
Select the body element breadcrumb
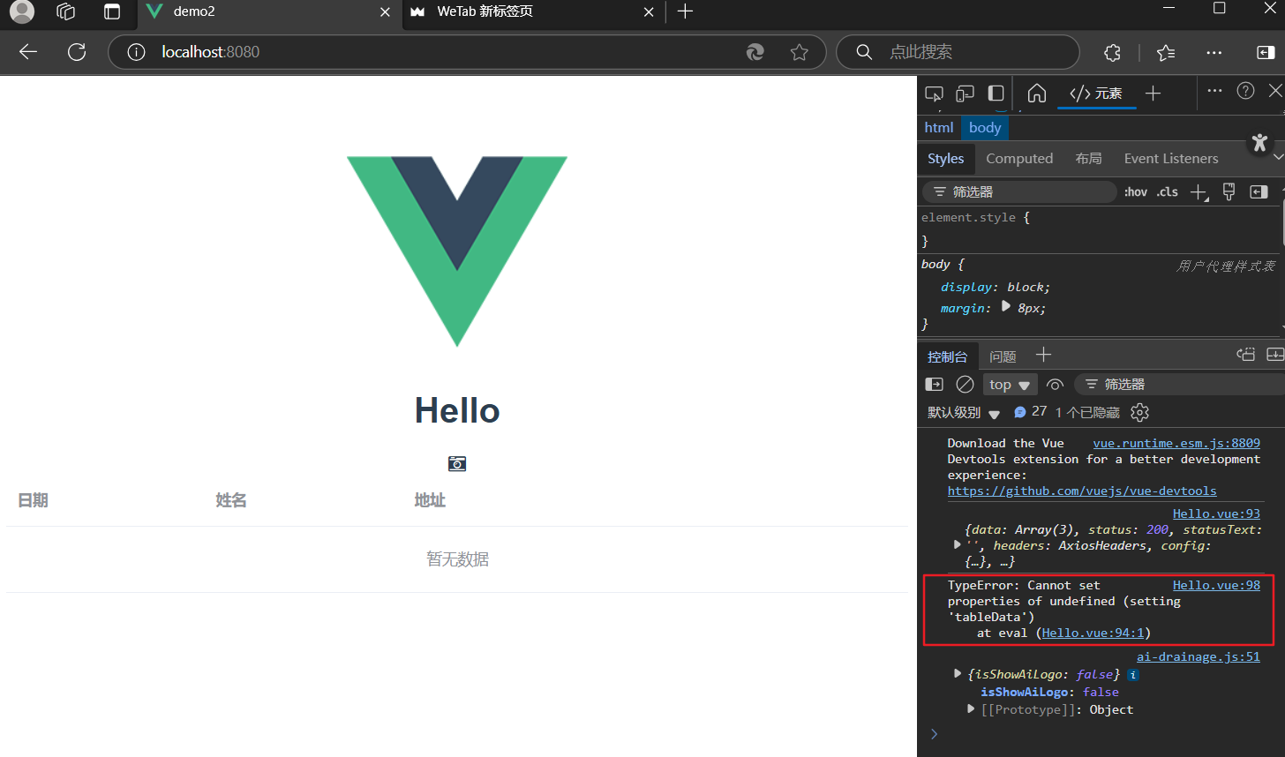(985, 128)
